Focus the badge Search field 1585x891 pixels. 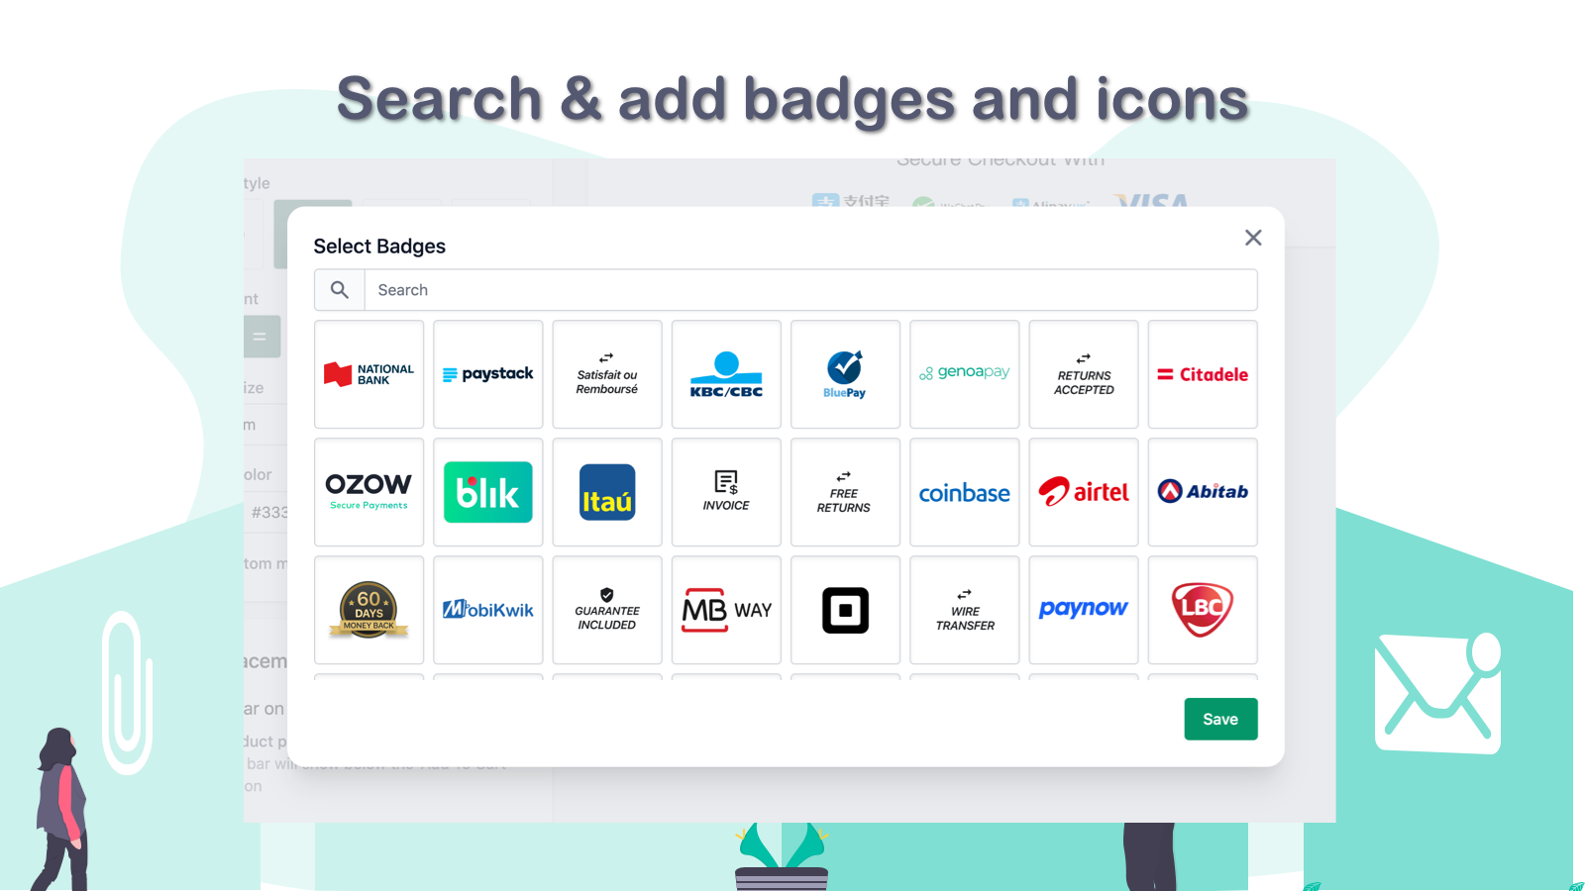coord(810,290)
